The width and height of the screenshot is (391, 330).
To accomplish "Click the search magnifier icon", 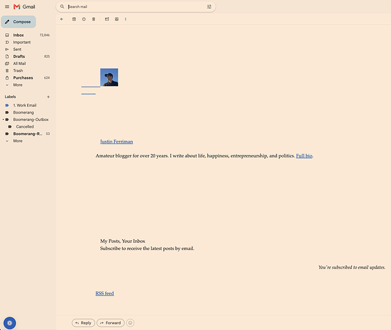I will click(x=62, y=7).
